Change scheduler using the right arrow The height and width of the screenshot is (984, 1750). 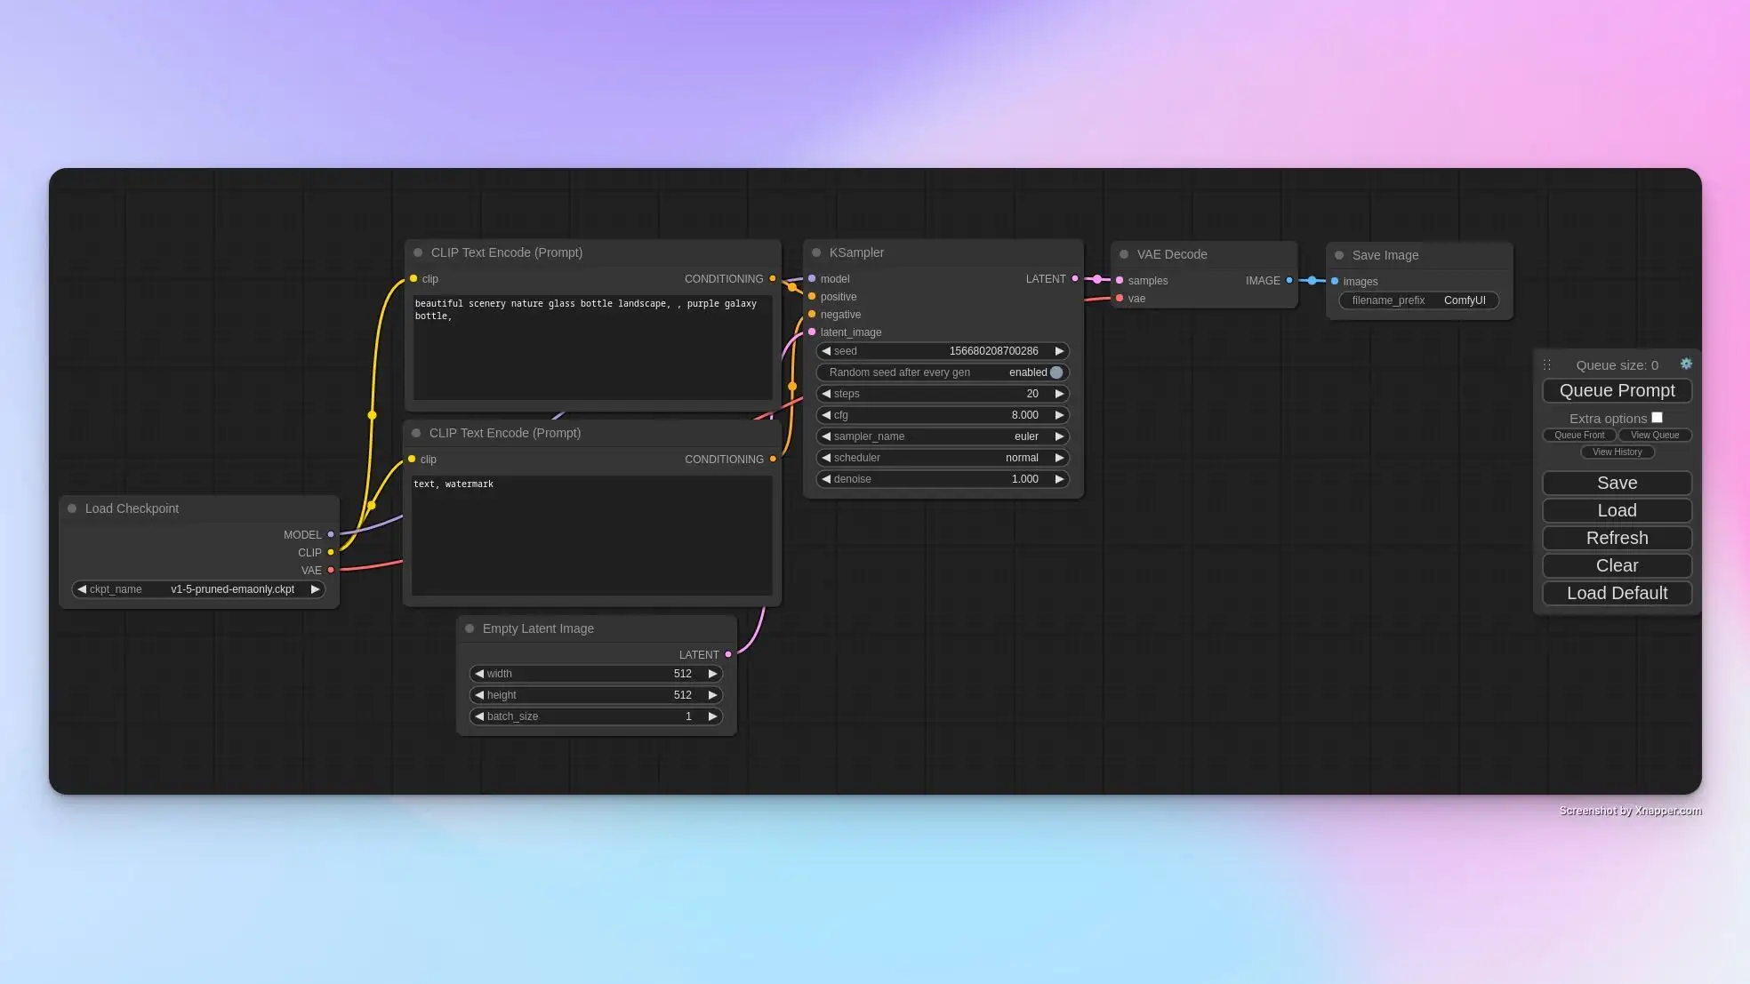pyautogui.click(x=1059, y=458)
